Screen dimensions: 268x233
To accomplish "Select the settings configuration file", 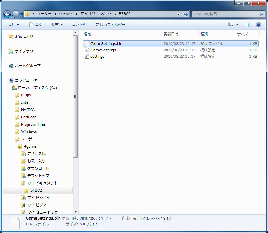I will 97,57.
